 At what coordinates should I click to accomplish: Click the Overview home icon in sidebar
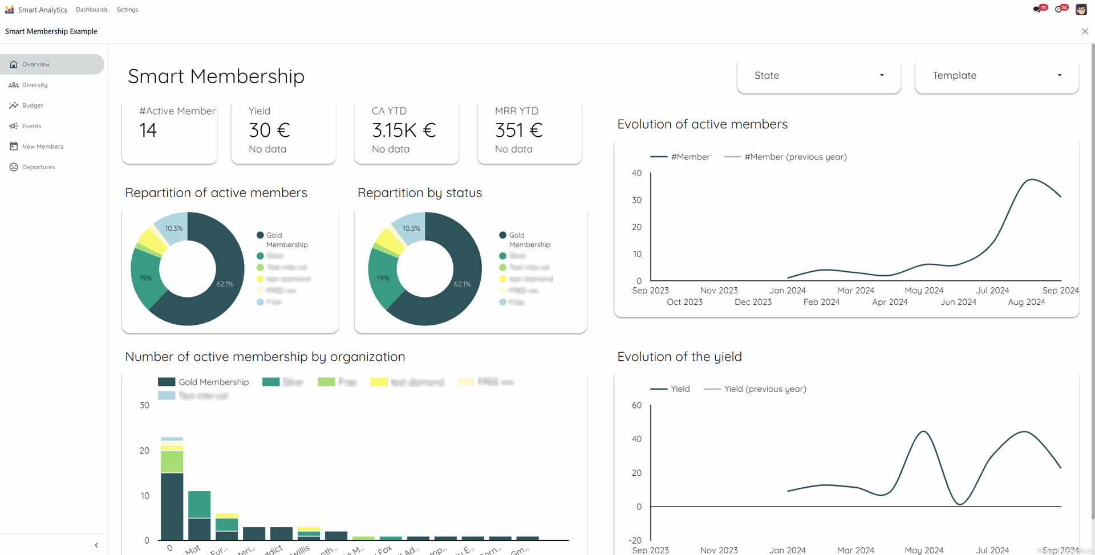14,64
